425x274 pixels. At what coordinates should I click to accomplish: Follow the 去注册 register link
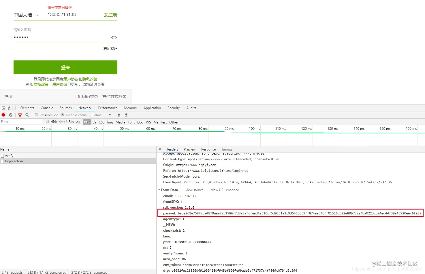[110, 15]
